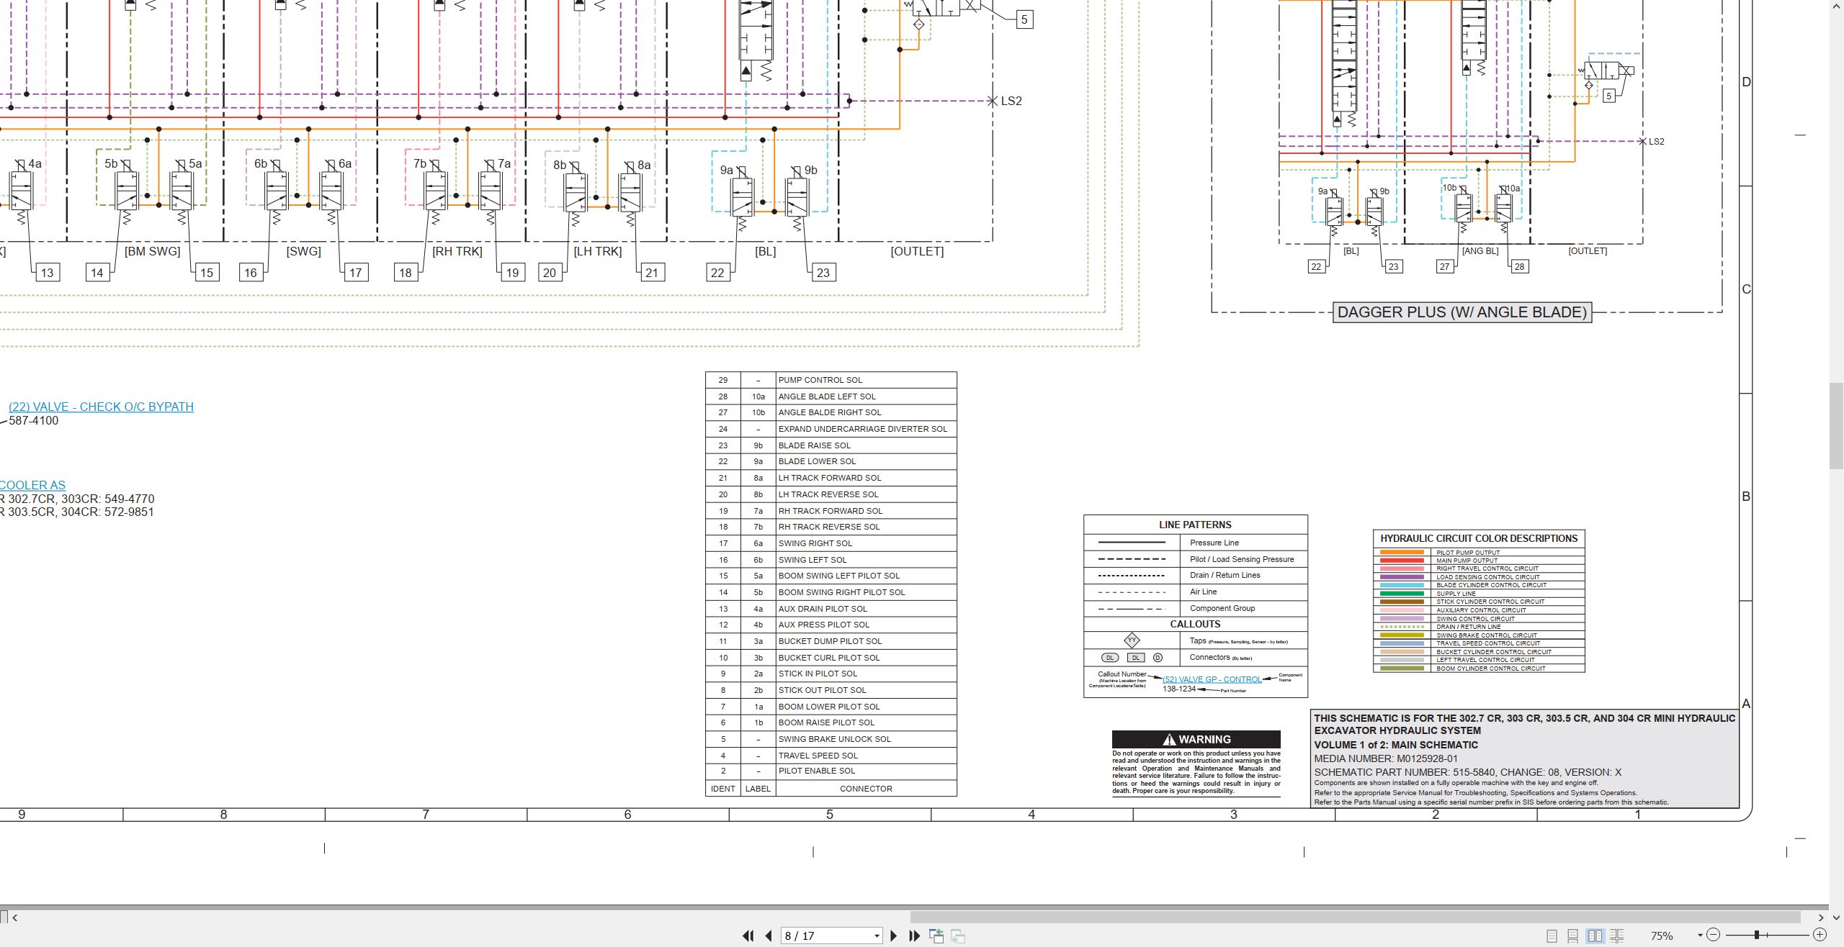Viewport: 1844px width, 947px height.
Task: Click the LINE PATTERNS legend heading
Action: (1195, 525)
